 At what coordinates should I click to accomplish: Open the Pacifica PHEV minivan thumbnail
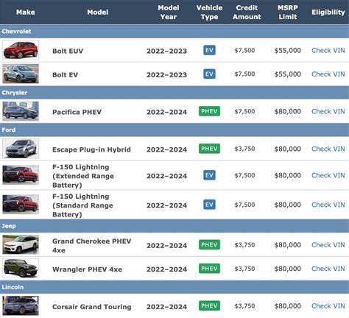[21, 111]
